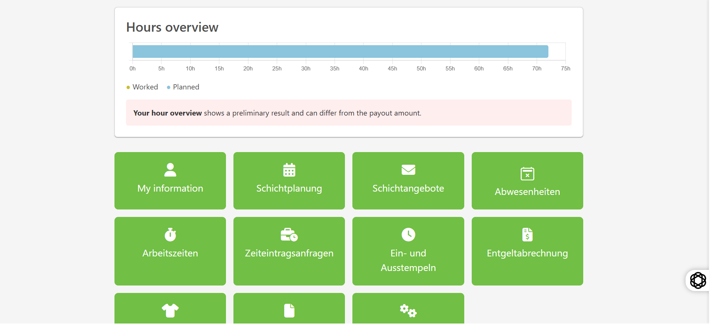This screenshot has height=325, width=710.
Task: Click the clock icon on Ein- und Ausstempeln tile
Action: click(408, 235)
